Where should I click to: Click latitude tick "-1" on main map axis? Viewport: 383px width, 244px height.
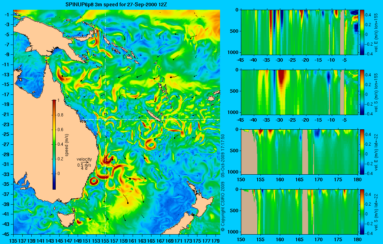(7, 15)
